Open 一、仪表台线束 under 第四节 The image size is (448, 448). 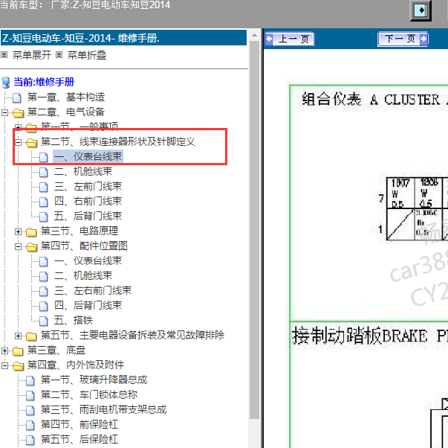(88, 260)
